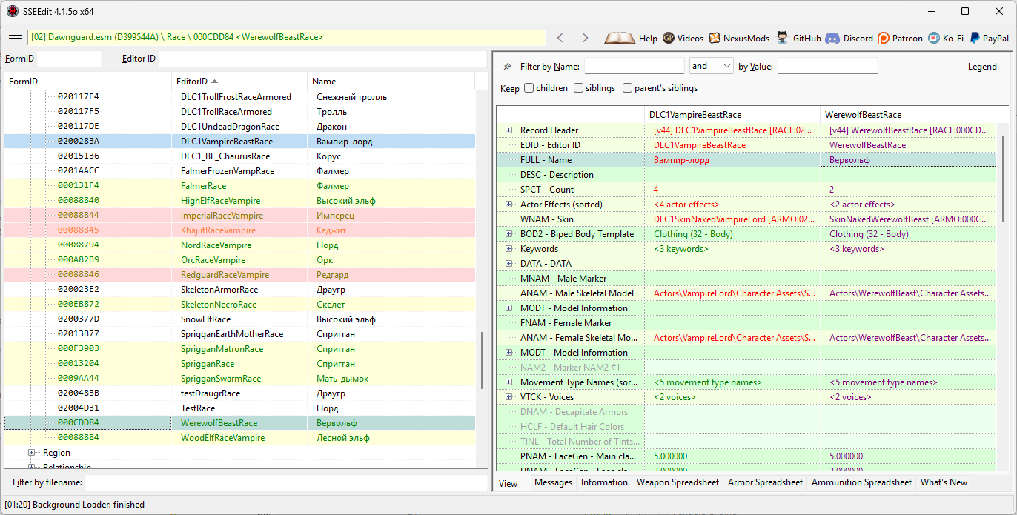Toggle the Keep siblings checkbox
Image resolution: width=1017 pixels, height=515 pixels.
point(579,88)
